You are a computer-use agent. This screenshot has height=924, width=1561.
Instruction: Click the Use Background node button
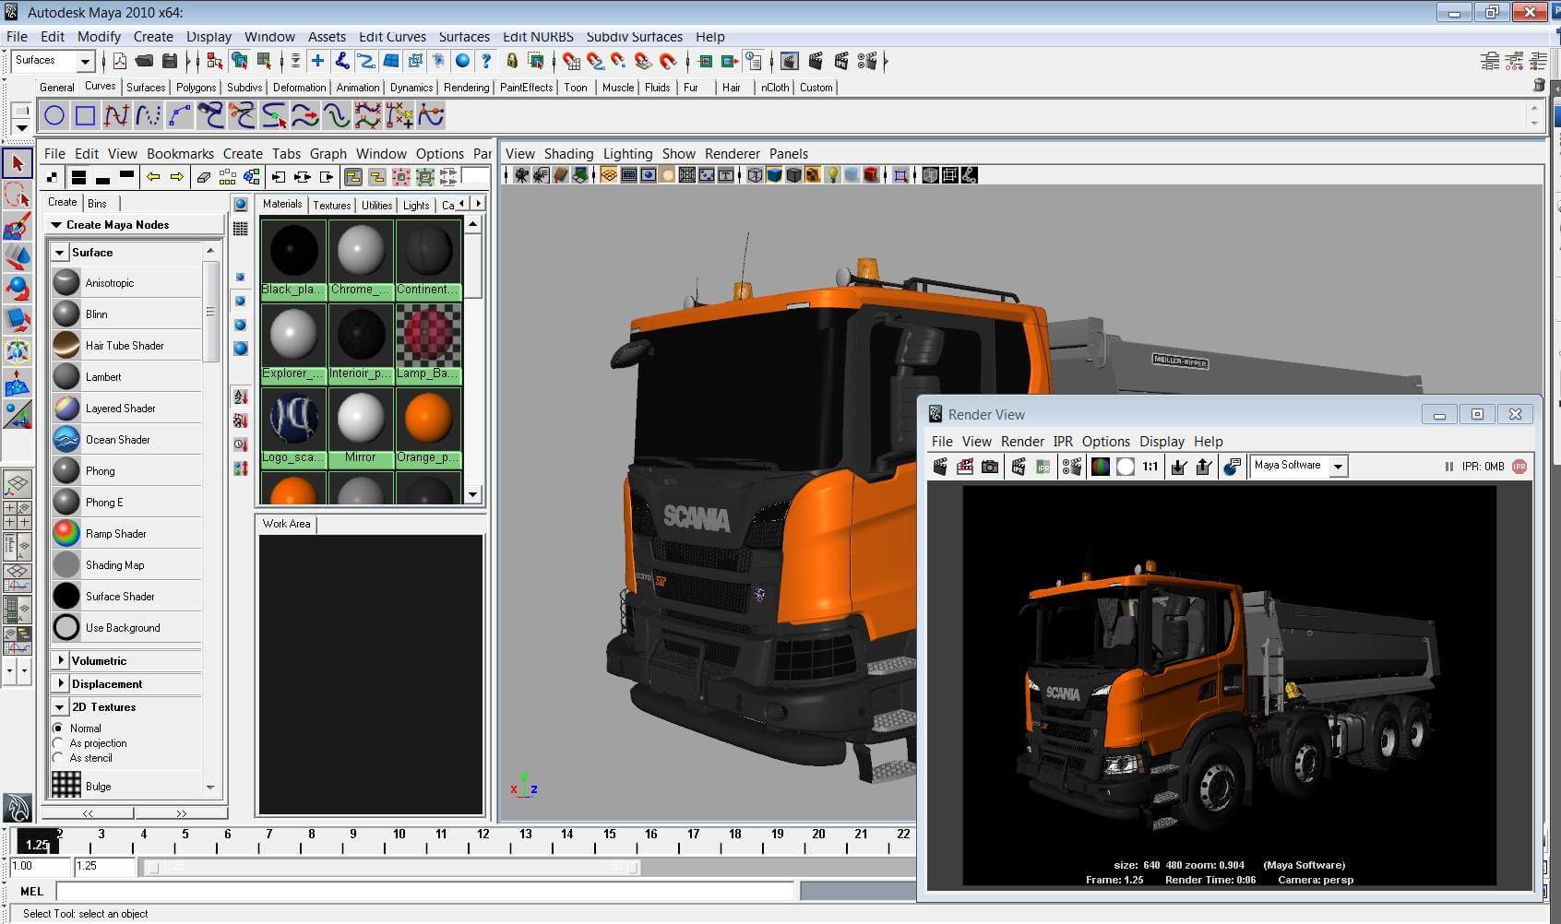122,628
